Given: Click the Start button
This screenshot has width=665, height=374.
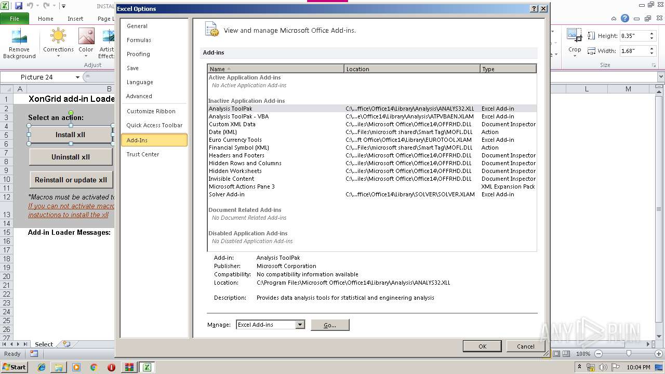Looking at the screenshot, I should click(x=15, y=367).
